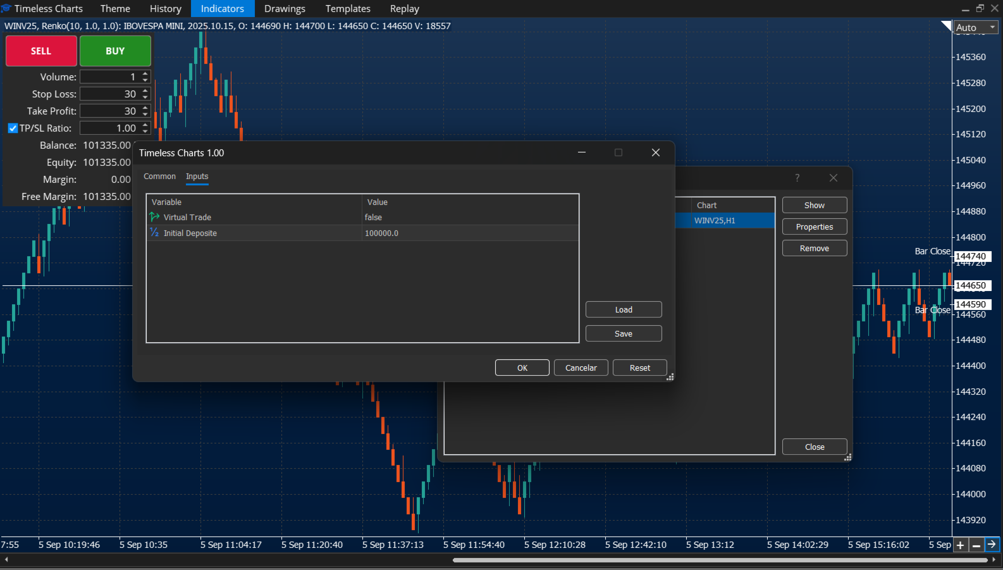Click Close in indicators dialog
Screen dimensions: 1003x570
click(x=815, y=447)
